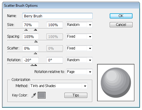Open the colorization Tips button
142x110 pixels.
click(76, 95)
